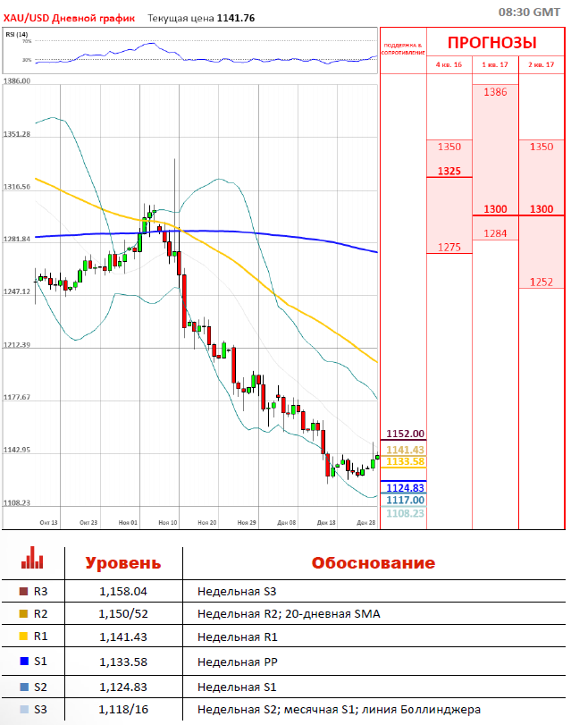Viewport: 571px width, 725px height.
Task: Click the 1386 forecast value
Action: 495,92
